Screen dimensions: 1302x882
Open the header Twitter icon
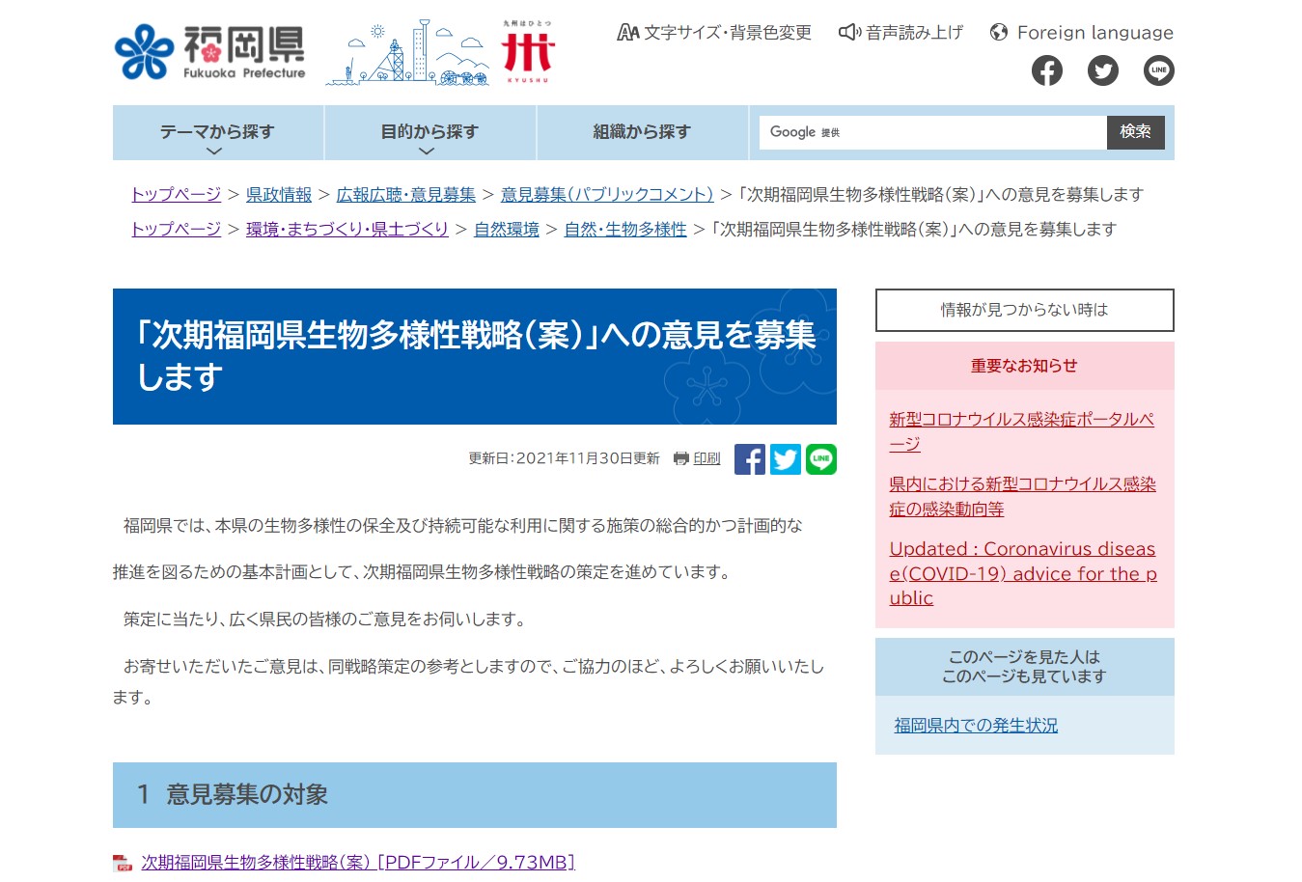click(x=1102, y=70)
